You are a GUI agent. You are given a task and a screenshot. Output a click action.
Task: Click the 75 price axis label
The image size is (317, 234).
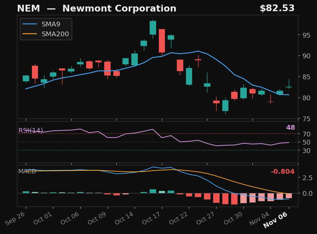pyautogui.click(x=306, y=119)
